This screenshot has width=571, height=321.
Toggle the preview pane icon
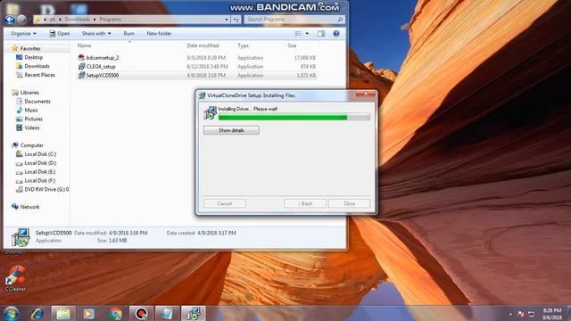pyautogui.click(x=321, y=34)
